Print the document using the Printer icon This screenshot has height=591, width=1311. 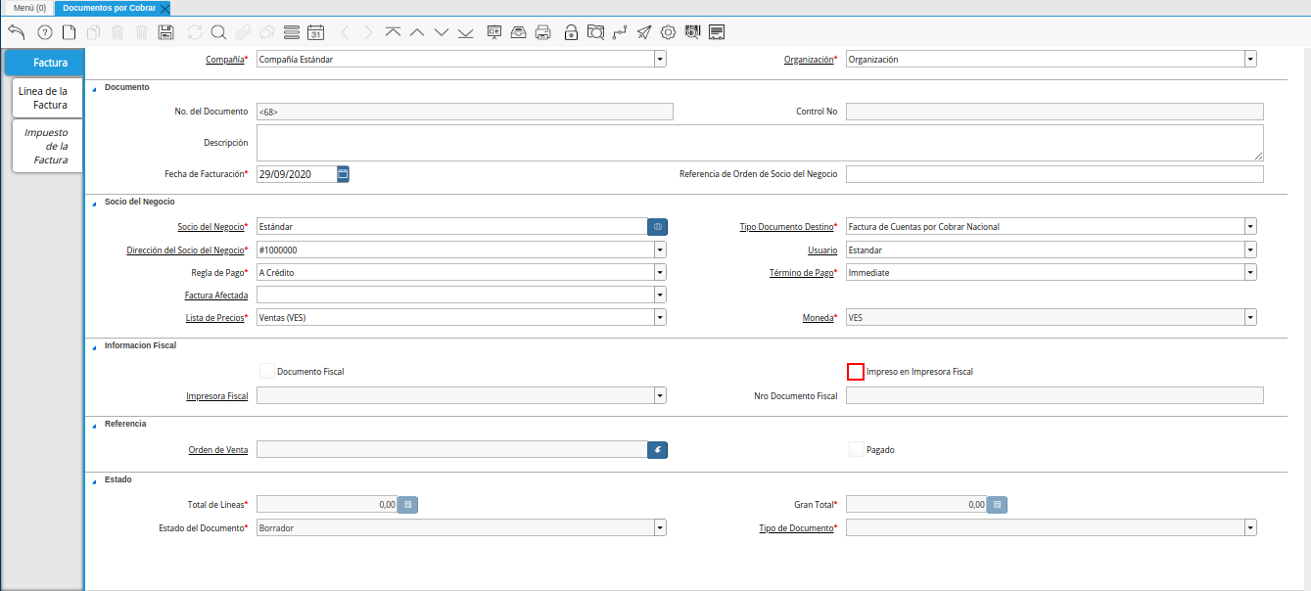(x=542, y=31)
